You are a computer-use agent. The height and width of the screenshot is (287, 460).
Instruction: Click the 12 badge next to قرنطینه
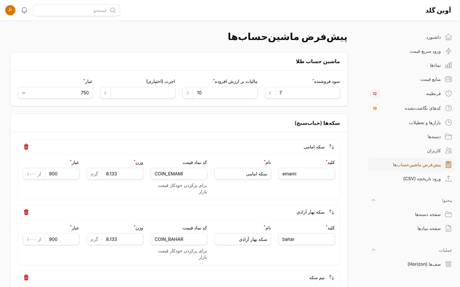375,94
